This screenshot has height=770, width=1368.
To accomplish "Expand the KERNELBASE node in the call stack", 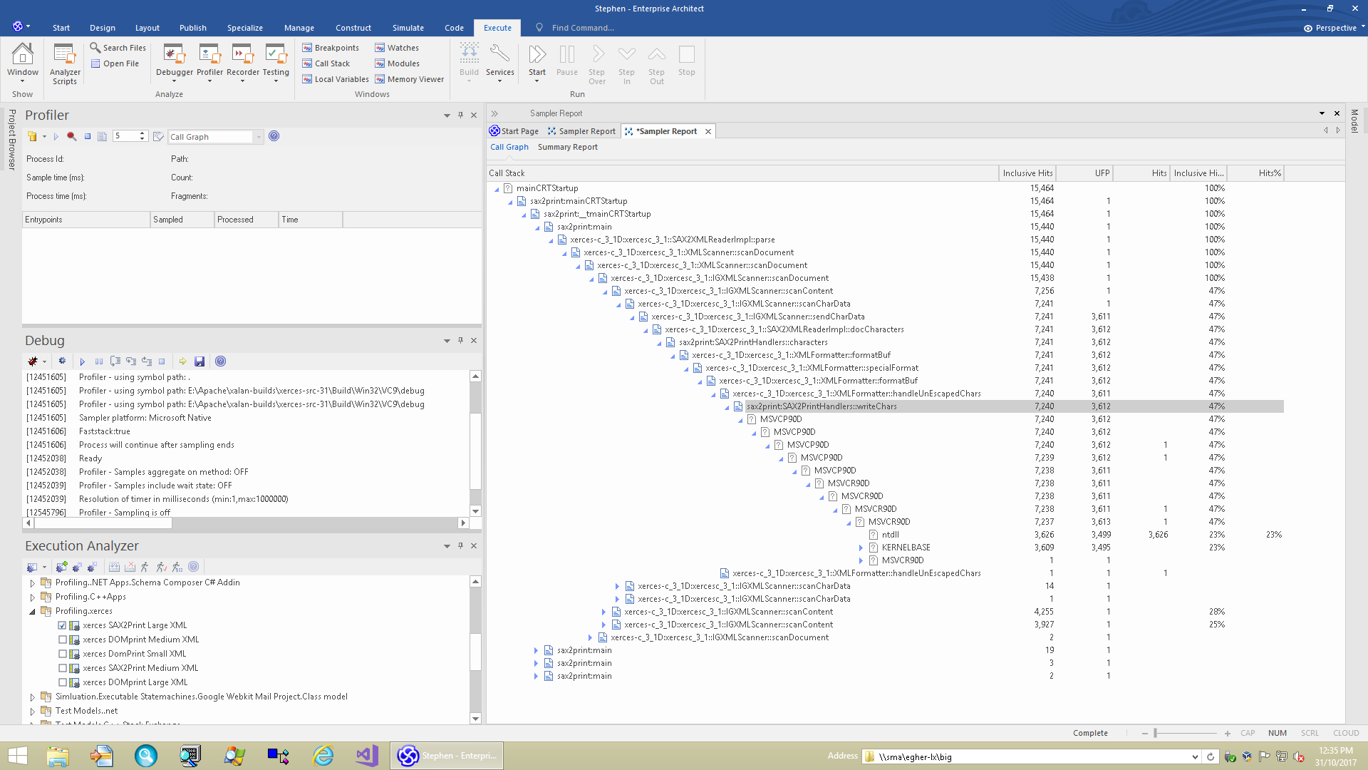I will point(861,548).
